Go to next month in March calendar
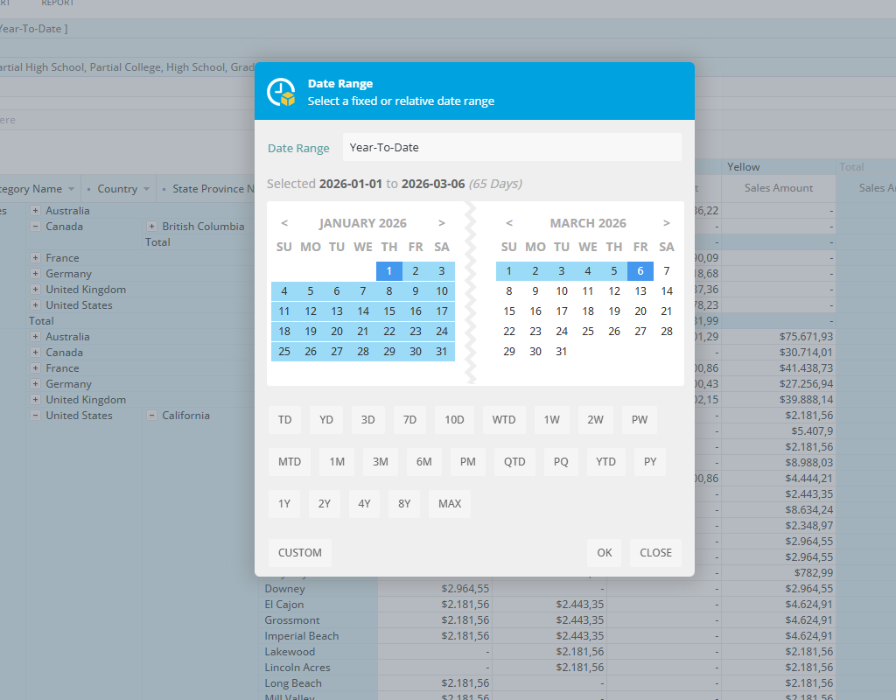This screenshot has height=700, width=896. tap(667, 223)
